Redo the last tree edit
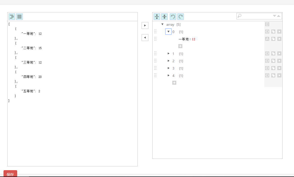Screen dimensions: 294x177 tap(181, 17)
